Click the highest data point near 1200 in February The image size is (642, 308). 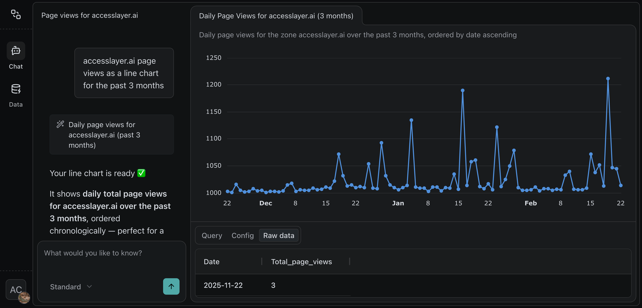(x=608, y=79)
